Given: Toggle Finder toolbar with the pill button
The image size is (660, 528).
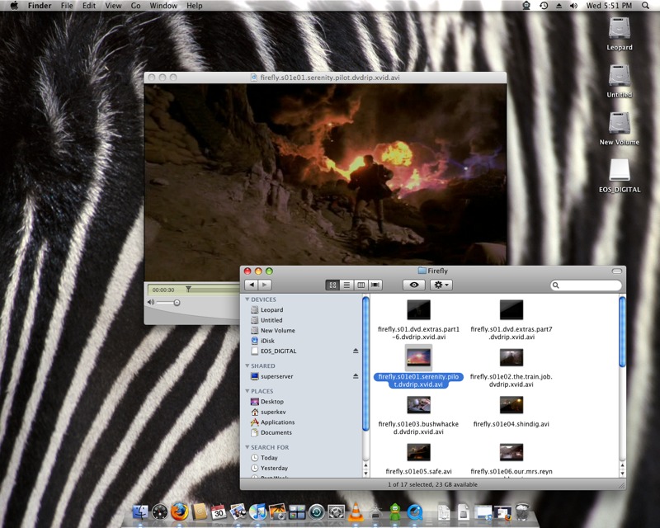Looking at the screenshot, I should [x=615, y=271].
